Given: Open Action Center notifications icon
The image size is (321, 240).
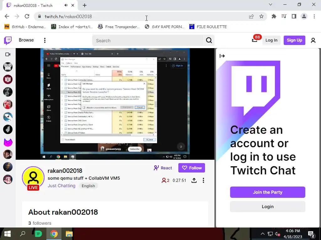Looking at the screenshot, I should (x=311, y=234).
